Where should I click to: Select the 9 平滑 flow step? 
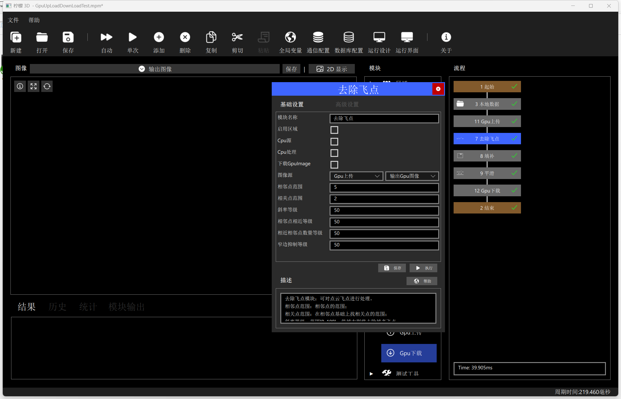(487, 173)
